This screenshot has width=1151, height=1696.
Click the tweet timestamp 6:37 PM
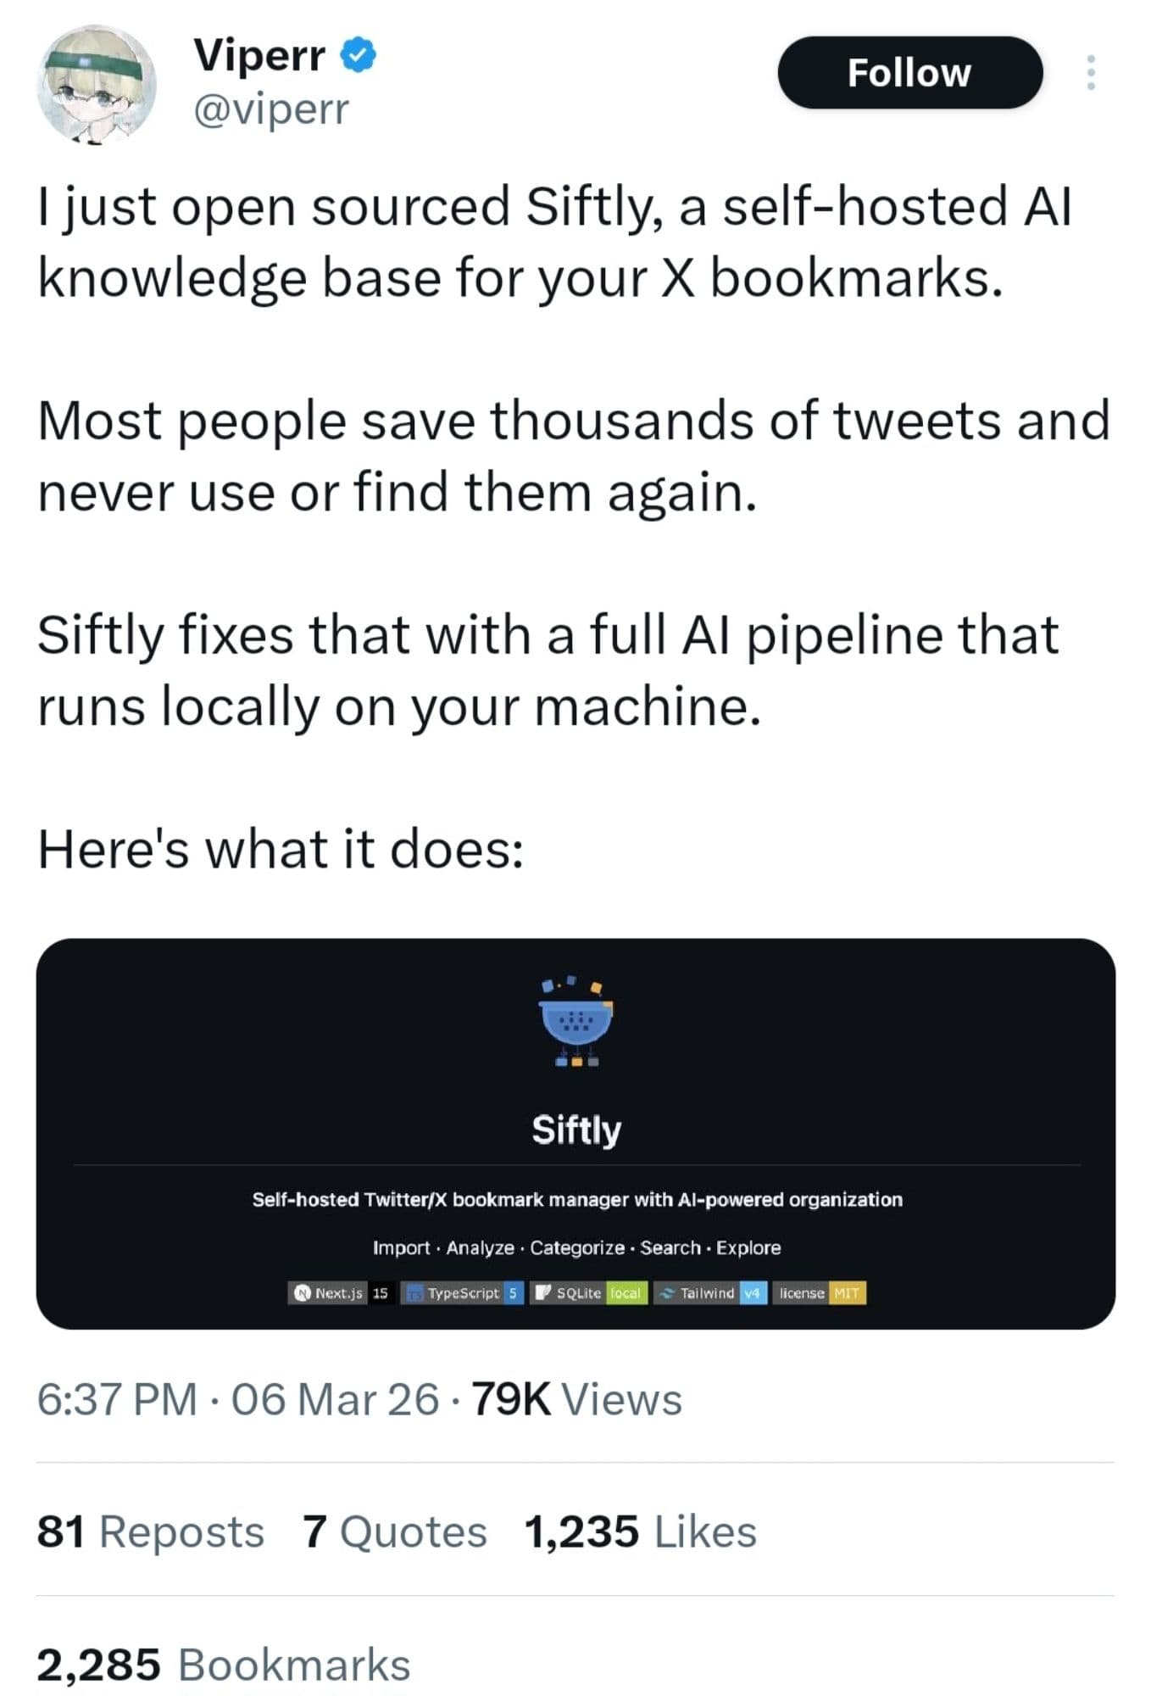[114, 1400]
